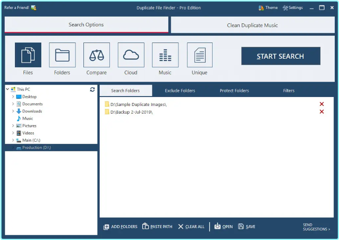This screenshot has width=339, height=240.
Task: Click the Add Folders icon
Action: tap(106, 227)
